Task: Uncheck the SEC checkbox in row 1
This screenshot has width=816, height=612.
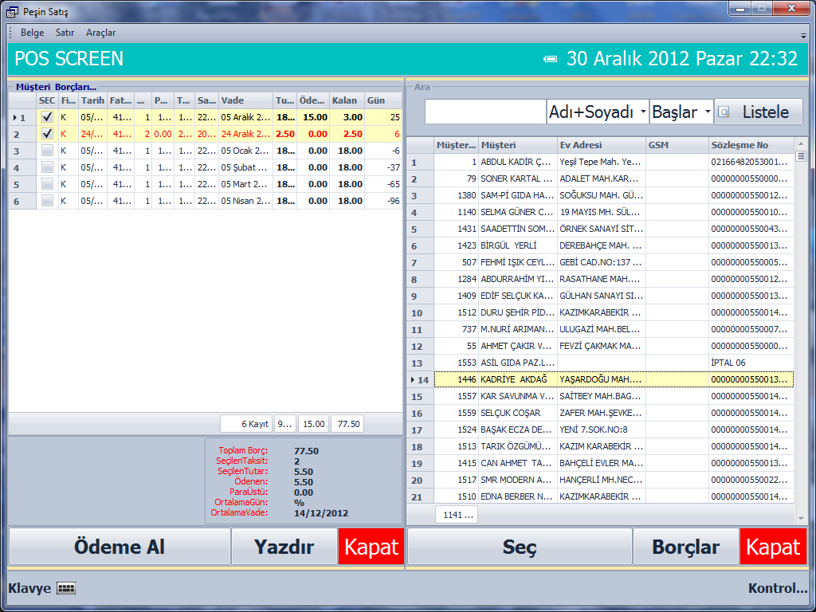Action: tap(47, 117)
